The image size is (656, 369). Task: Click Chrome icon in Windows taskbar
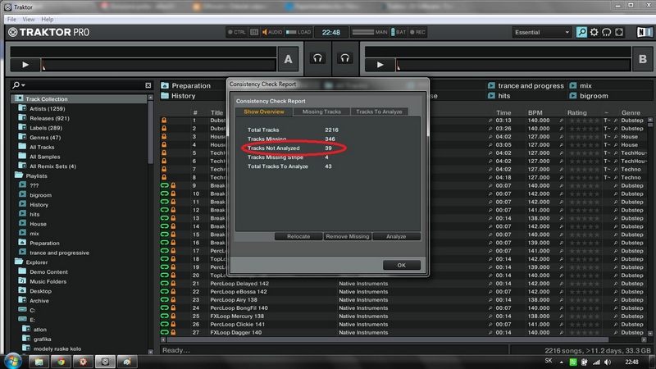tap(61, 361)
